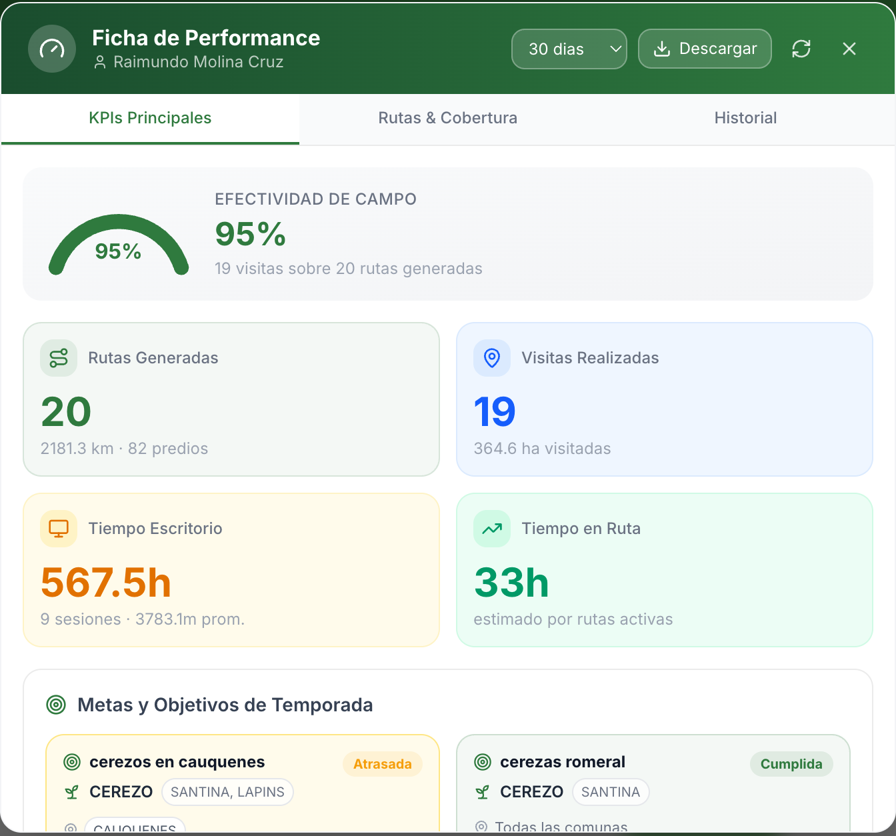Viewport: 896px width, 836px height.
Task: Click the Atrasada status badge
Action: coord(383,764)
